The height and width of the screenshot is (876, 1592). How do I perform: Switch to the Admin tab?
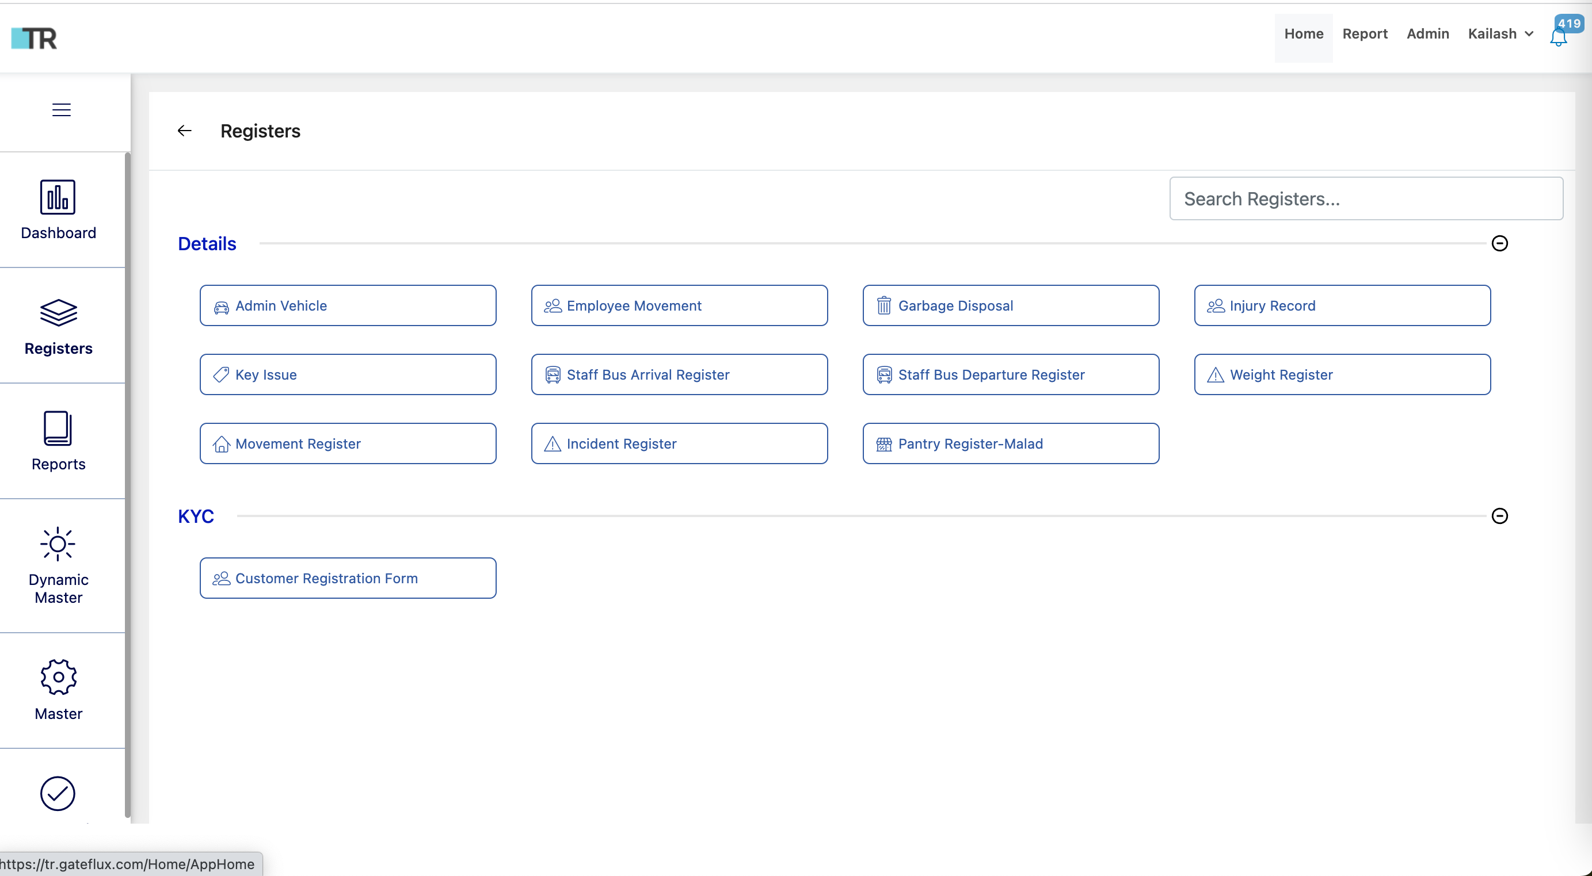pyautogui.click(x=1427, y=34)
